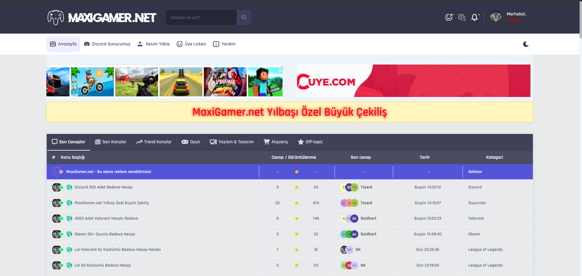
Task: Click author avatar on Steam 50+ Oyunlu row
Action: [x=57, y=234]
